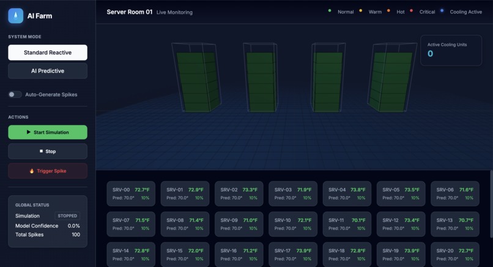493x267 pixels.
Task: Trigger a temperature spike
Action: 48,171
